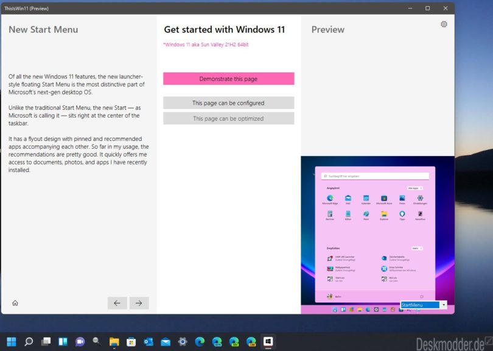Select This page can be configured

[229, 103]
